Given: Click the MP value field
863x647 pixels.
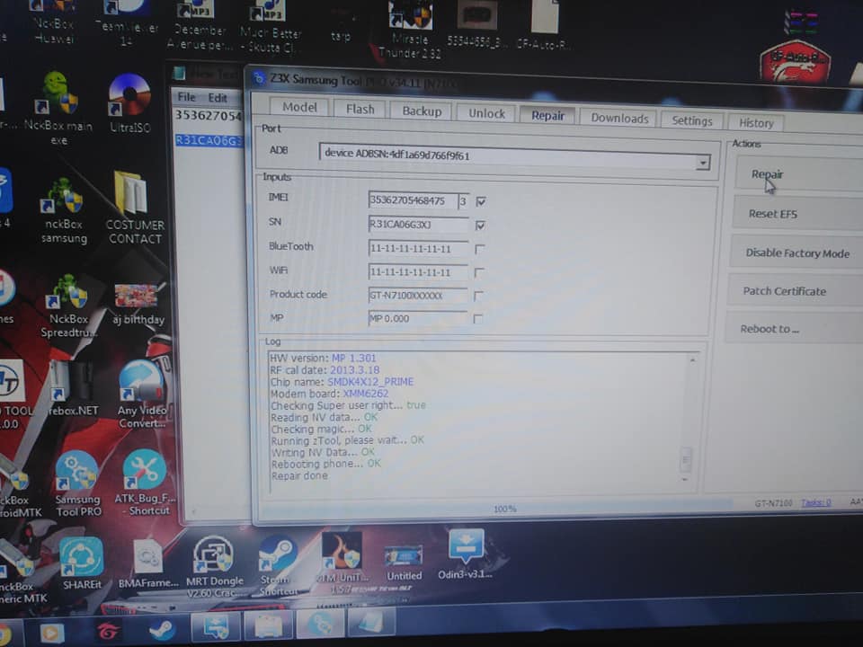Looking at the screenshot, I should (416, 318).
